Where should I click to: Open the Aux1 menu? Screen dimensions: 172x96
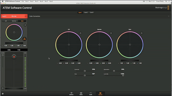pyautogui.click(x=27, y=1)
